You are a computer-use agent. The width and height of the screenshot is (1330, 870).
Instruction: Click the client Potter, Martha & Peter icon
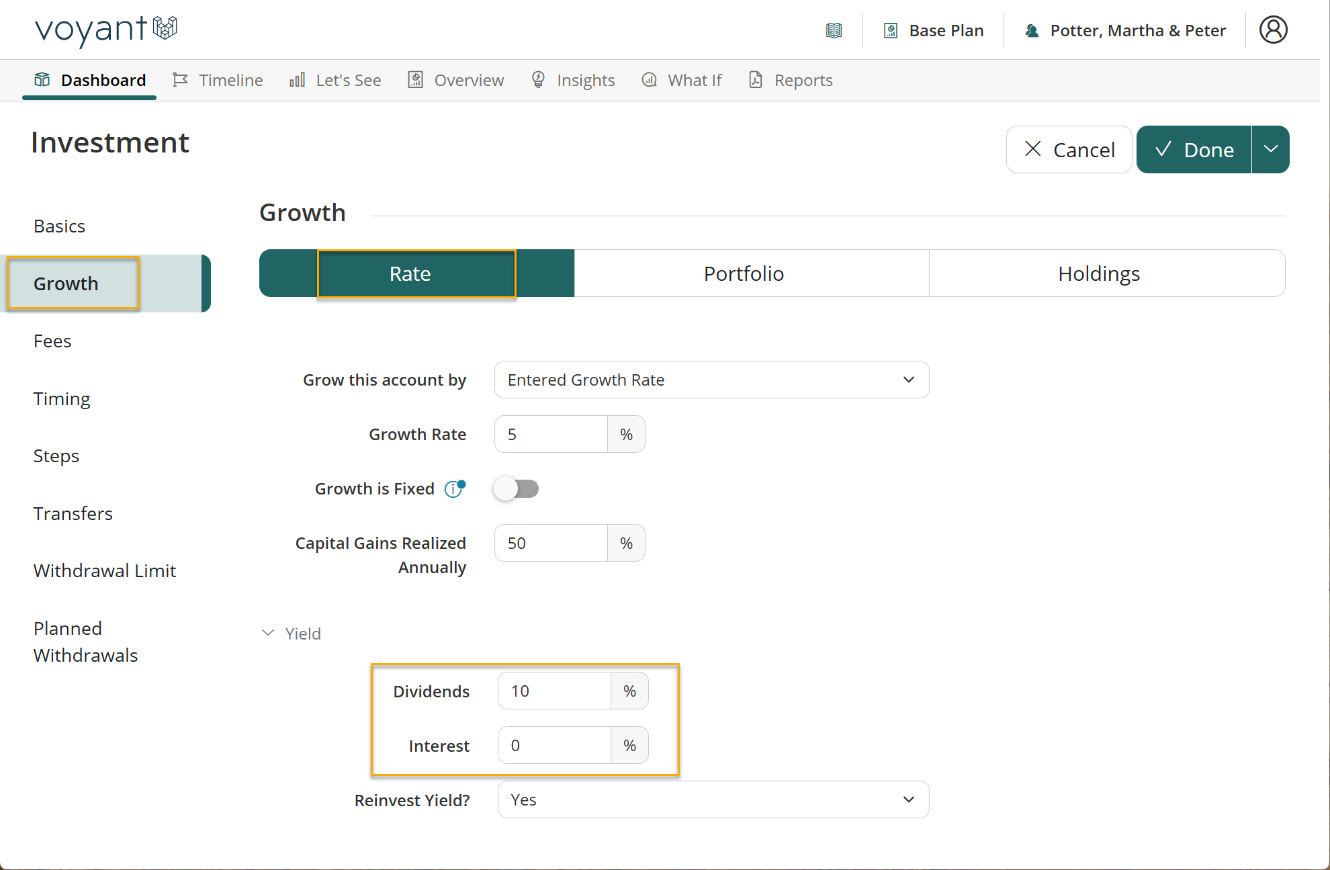(1032, 30)
